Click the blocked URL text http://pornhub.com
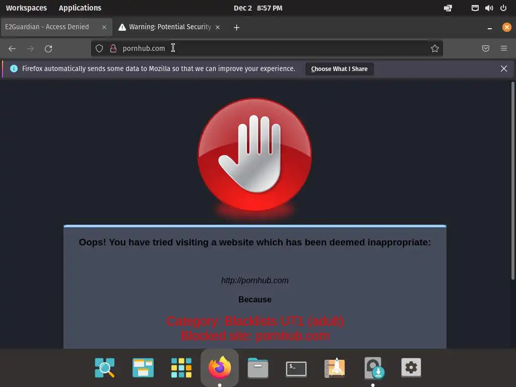Image resolution: width=516 pixels, height=387 pixels. click(x=254, y=280)
